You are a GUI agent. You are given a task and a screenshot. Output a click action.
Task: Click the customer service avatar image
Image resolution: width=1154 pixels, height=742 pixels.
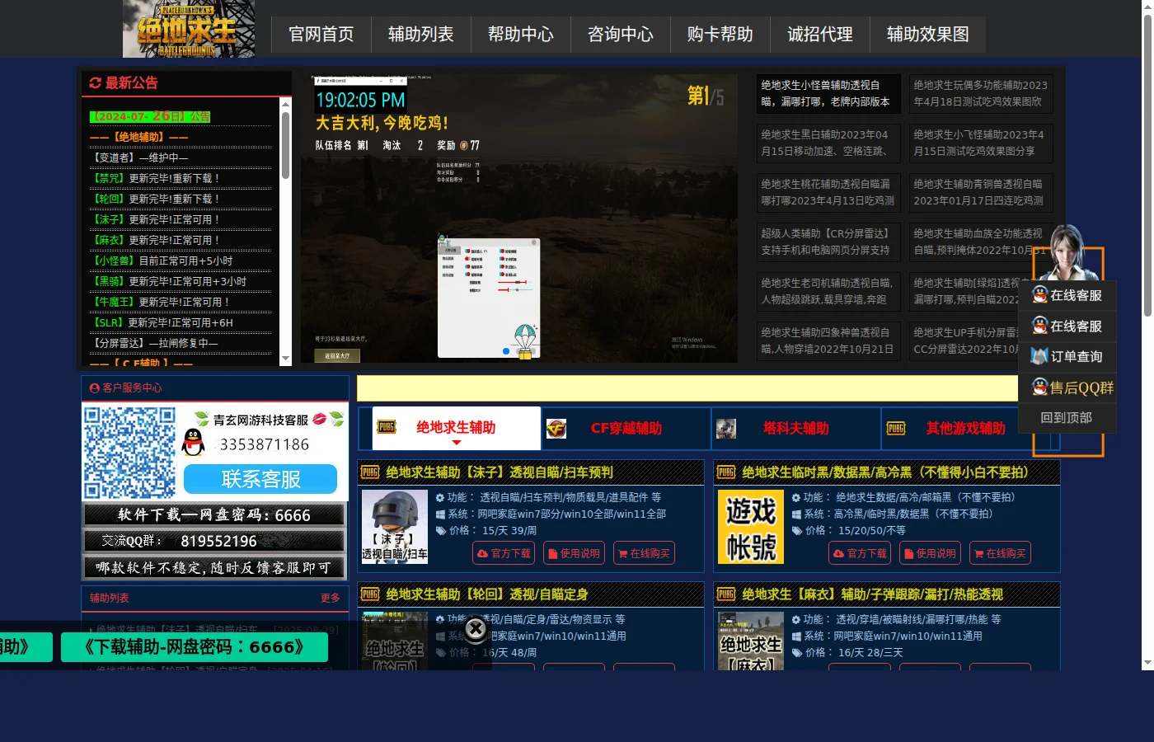coord(1068,252)
